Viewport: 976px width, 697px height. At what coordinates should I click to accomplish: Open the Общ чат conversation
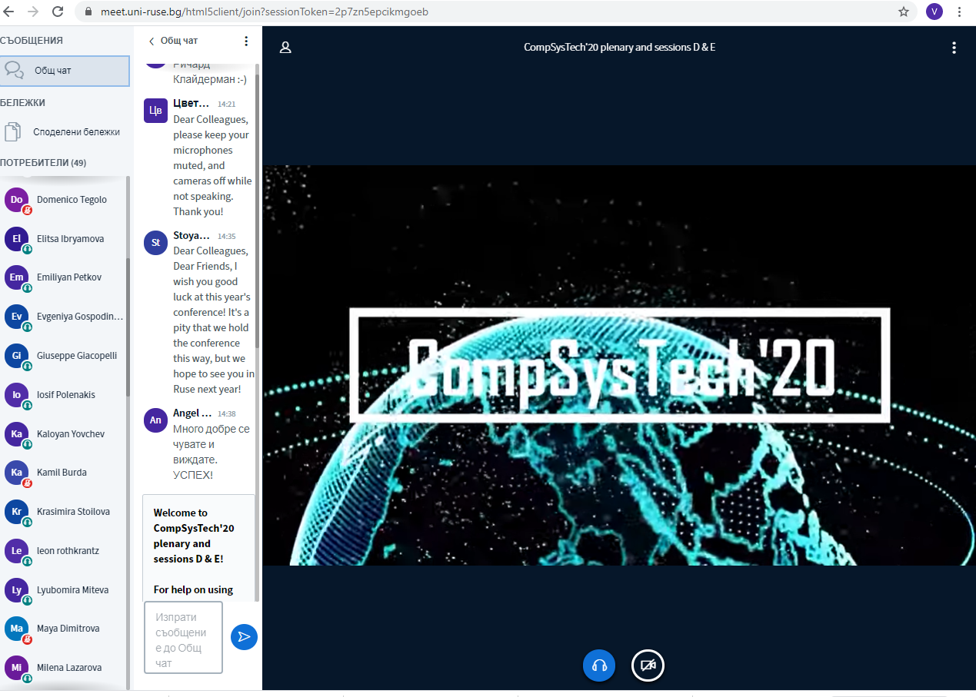click(65, 71)
